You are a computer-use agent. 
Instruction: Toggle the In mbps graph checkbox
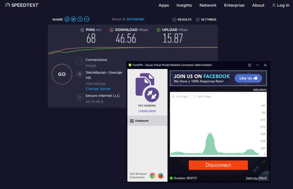pyautogui.click(x=173, y=97)
